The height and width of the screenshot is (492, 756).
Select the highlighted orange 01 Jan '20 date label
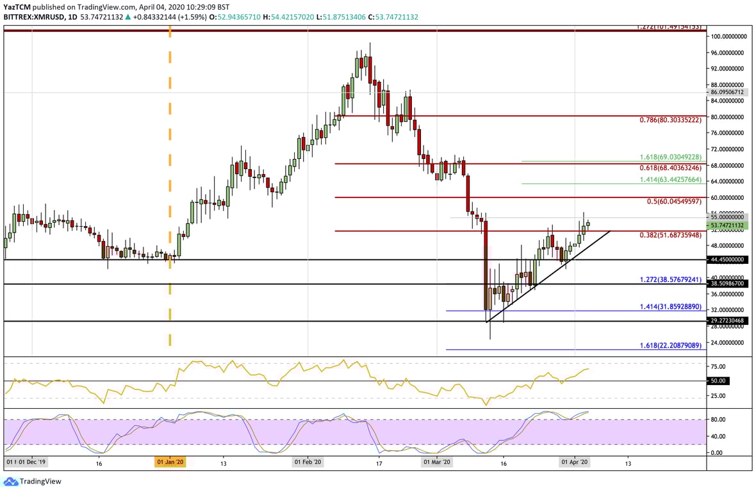click(170, 461)
